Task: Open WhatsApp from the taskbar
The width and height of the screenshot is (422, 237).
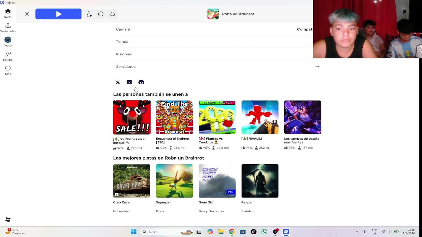Action: (x=264, y=232)
